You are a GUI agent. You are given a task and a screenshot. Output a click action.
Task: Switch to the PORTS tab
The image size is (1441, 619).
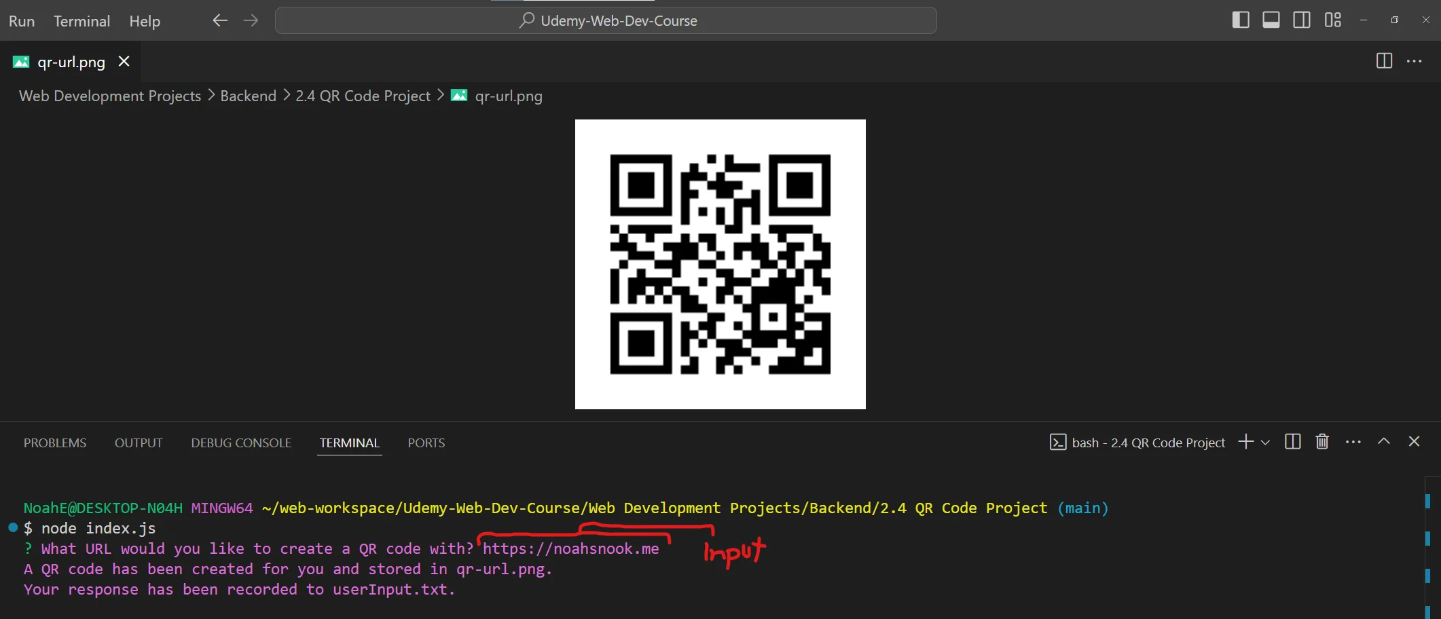(x=426, y=443)
